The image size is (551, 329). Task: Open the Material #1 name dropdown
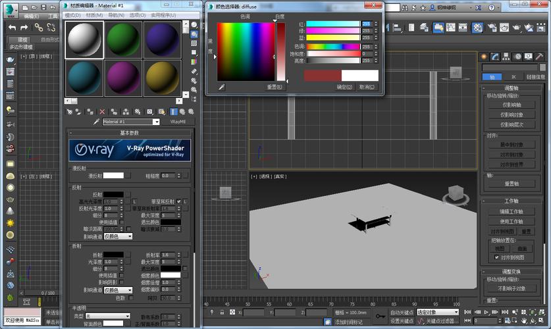coord(156,122)
